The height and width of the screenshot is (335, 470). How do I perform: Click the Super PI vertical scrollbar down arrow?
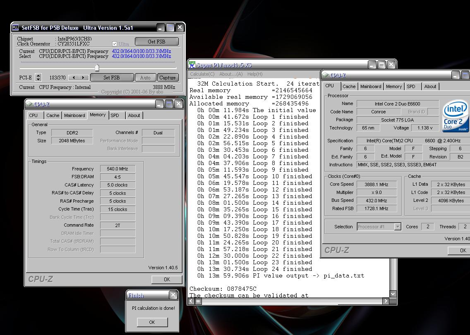[x=393, y=294]
